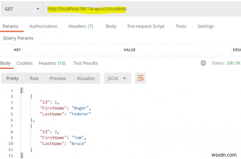The height and width of the screenshot is (159, 241).
Task: Click the closing bracket on line 12
Action: 22,155
